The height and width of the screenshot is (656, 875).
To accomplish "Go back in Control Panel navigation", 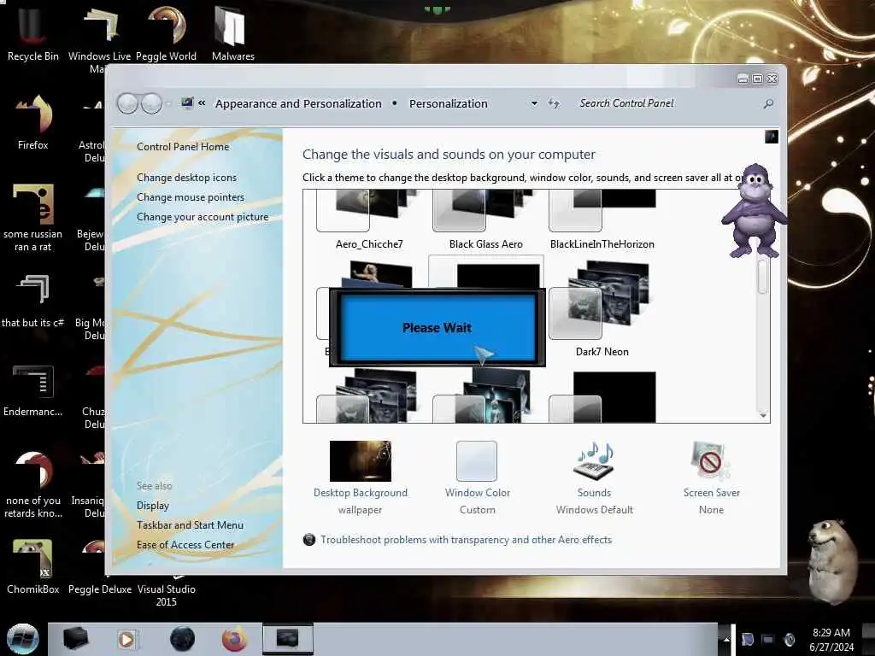I will [128, 103].
